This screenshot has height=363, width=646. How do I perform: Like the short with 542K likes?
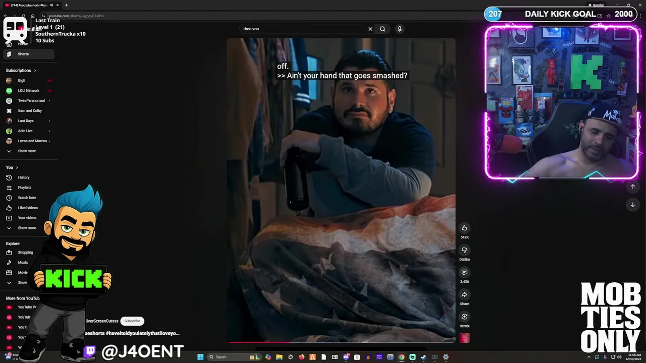tap(464, 228)
